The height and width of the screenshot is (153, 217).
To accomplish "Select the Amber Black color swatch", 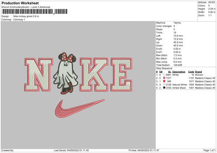I will [x=164, y=88].
